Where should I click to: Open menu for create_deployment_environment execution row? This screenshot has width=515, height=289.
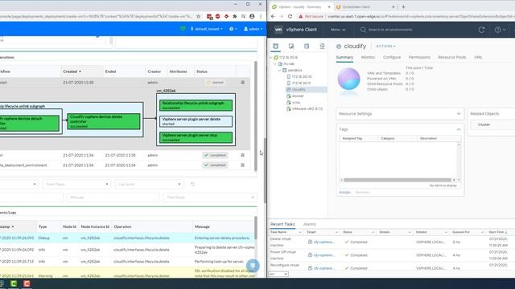pyautogui.click(x=243, y=165)
